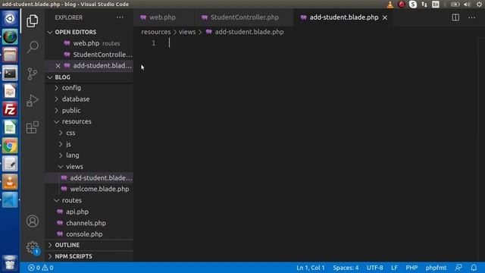Screen dimensions: 485x273
Task: Launch Chrome from the Ubuntu dock
Action: pyautogui.click(x=10, y=146)
